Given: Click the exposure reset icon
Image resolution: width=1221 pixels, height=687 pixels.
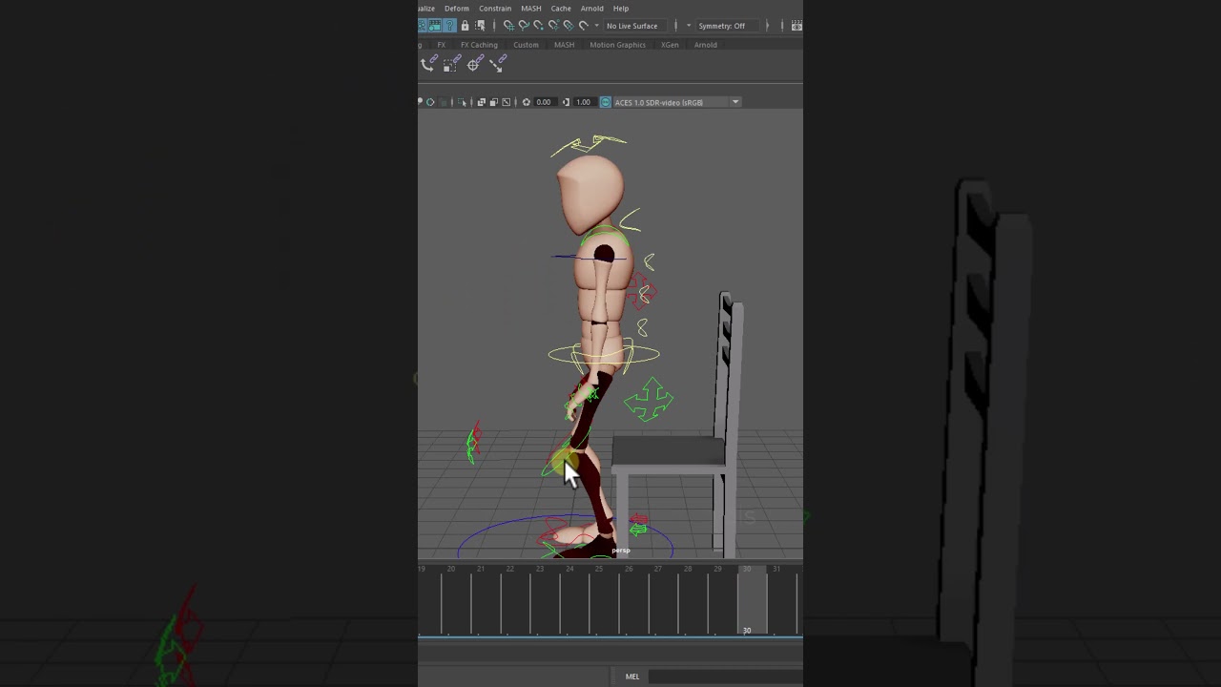Looking at the screenshot, I should pos(526,102).
